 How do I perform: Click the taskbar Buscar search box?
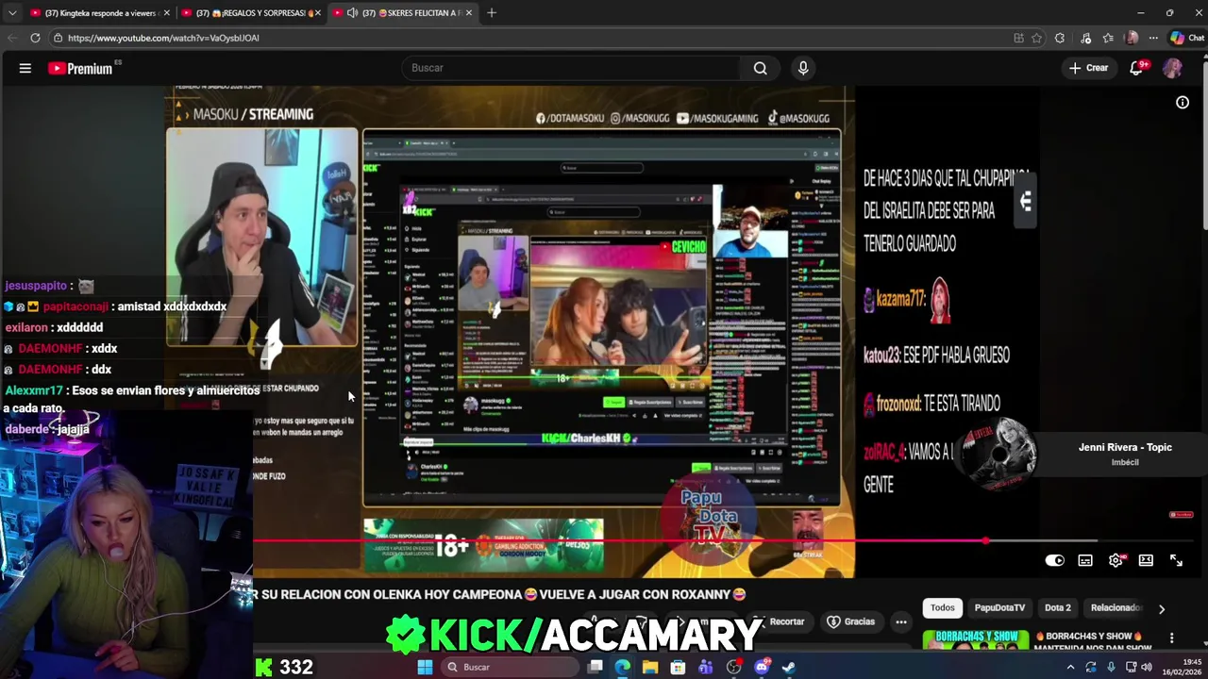click(511, 667)
